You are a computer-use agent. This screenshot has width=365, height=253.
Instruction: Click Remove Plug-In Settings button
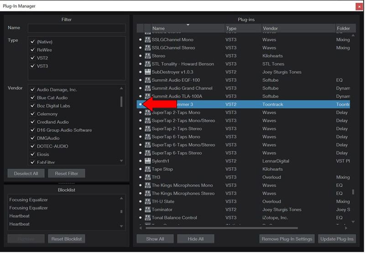coord(287,239)
